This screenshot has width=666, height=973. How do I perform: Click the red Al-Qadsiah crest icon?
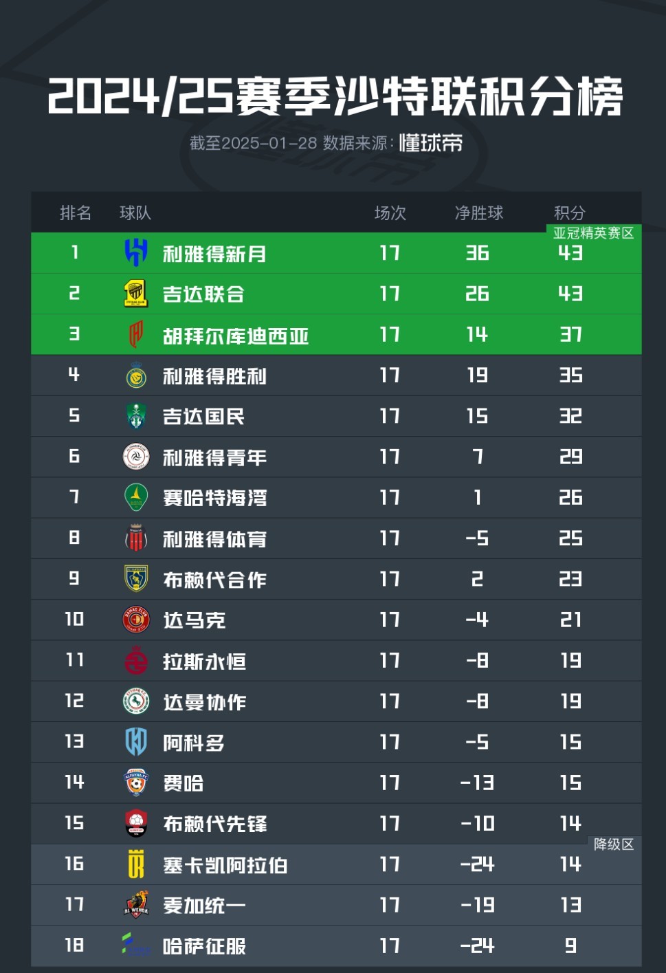click(136, 334)
